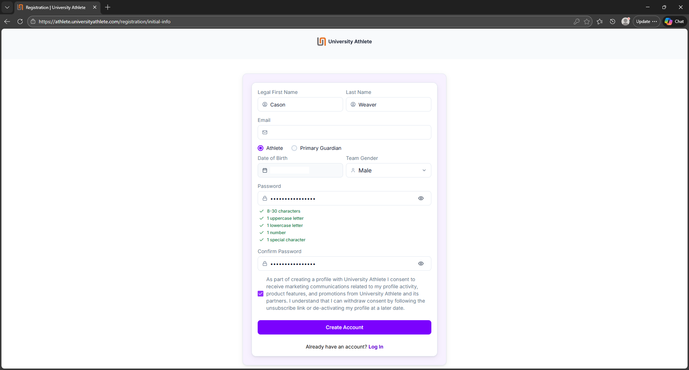Click the '1 lowercase letter' requirement
689x370 pixels.
click(x=285, y=226)
